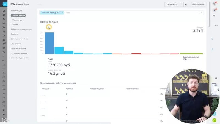
Task: Select the Общий анализ menu item
Action: click(18, 15)
